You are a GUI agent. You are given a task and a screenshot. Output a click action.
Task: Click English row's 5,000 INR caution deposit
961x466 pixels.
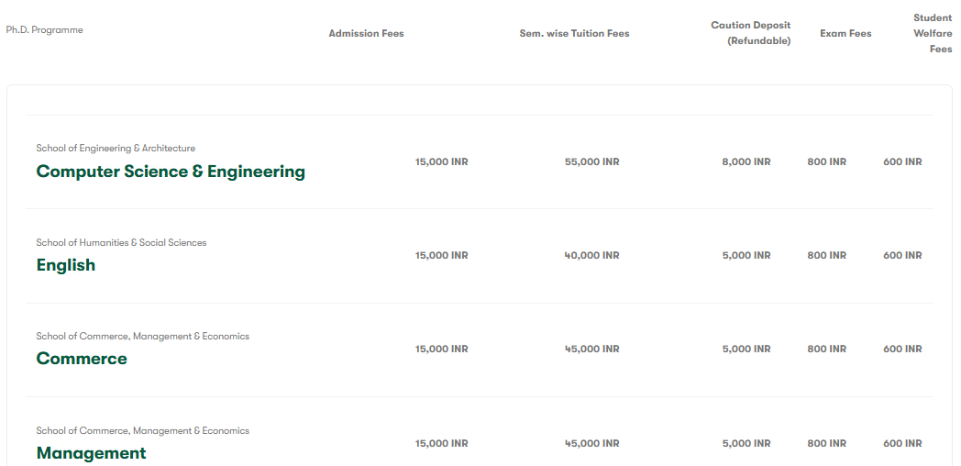point(746,256)
